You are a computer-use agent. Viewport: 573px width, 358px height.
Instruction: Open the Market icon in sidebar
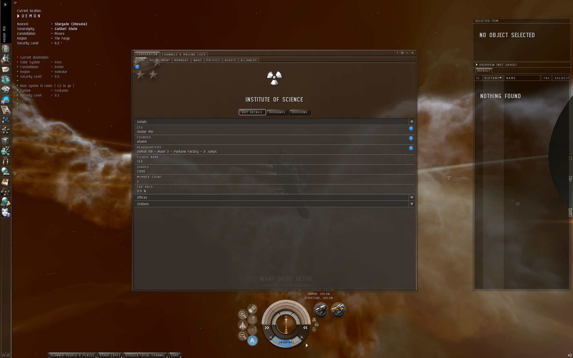(x=5, y=90)
